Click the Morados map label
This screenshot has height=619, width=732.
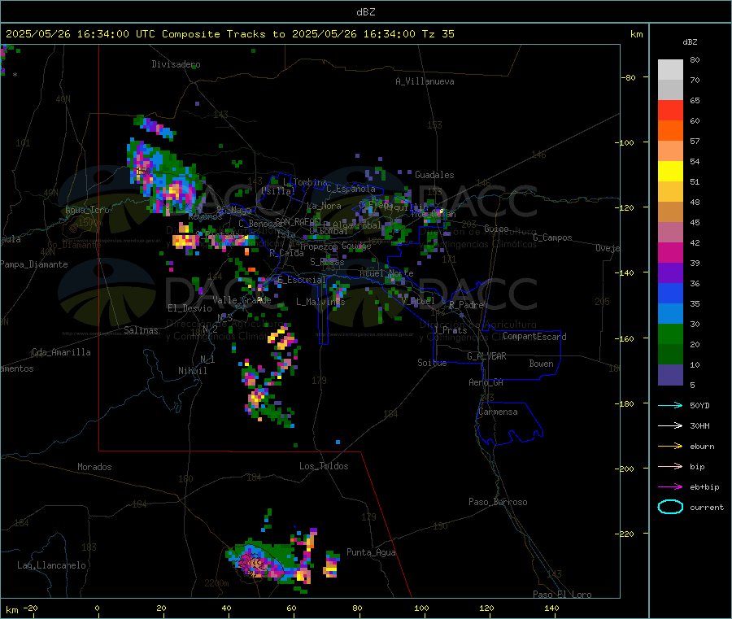tap(94, 467)
